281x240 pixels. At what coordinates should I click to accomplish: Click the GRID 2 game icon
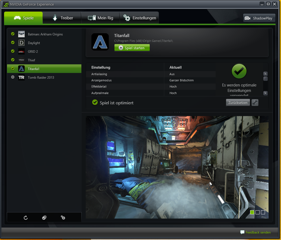[x=21, y=51]
